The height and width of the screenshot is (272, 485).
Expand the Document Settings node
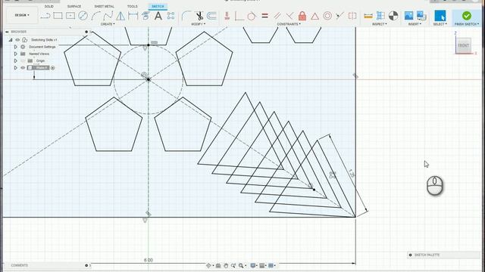point(15,47)
